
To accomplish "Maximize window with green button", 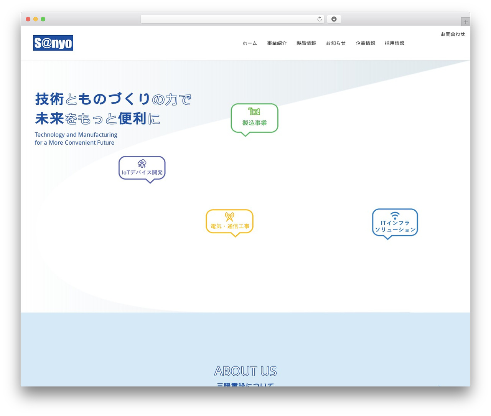I will coord(43,19).
